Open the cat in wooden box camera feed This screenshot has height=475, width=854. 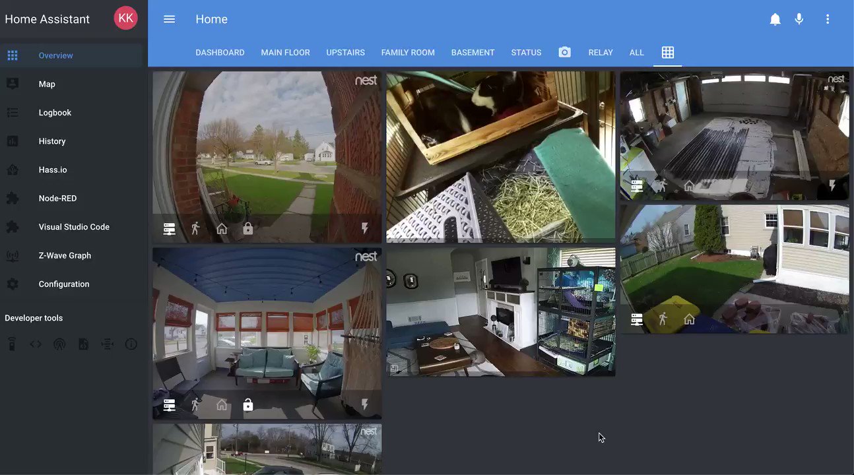[x=501, y=157]
